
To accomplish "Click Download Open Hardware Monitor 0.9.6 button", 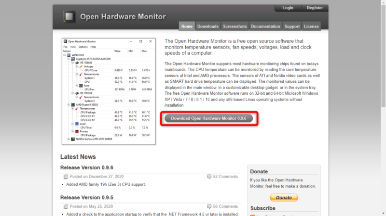I will coord(208,118).
